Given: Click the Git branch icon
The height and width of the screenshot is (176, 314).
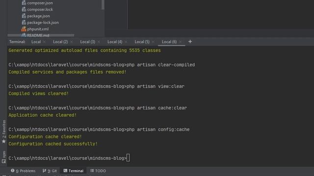Looking at the screenshot, I should [44, 171].
